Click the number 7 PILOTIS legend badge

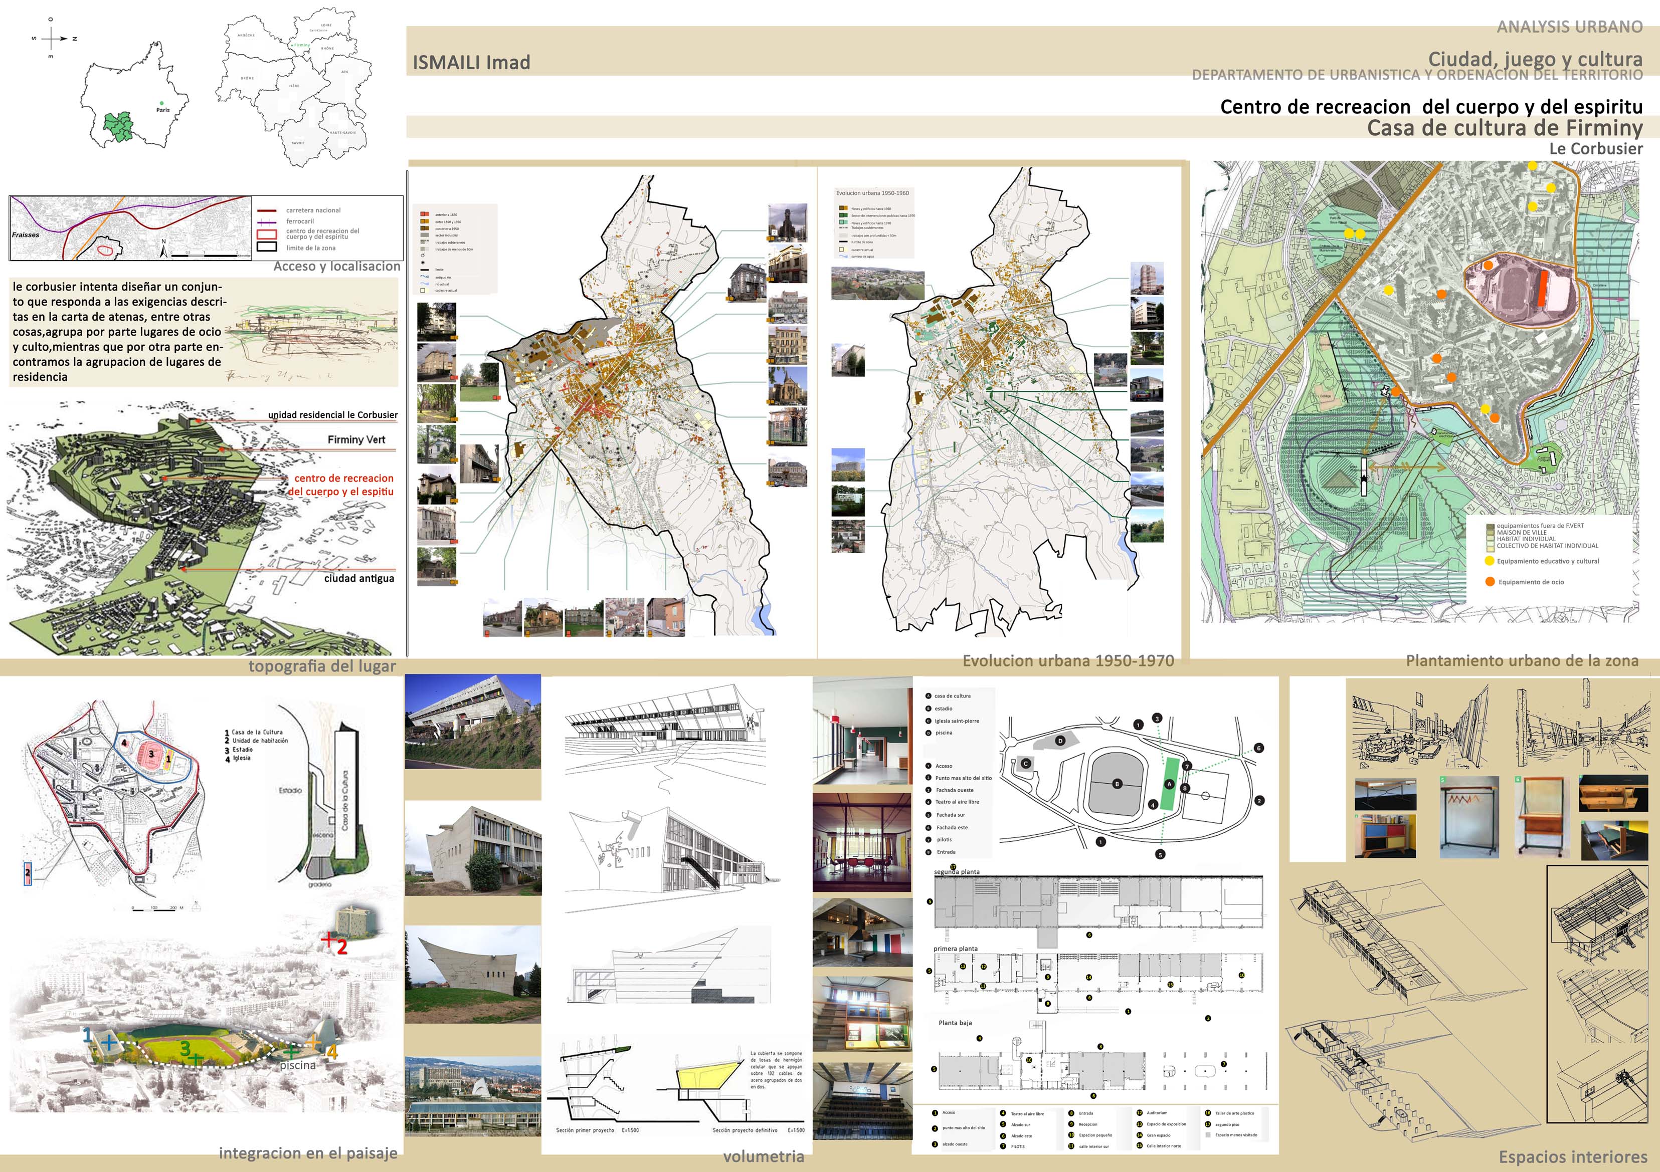click(1003, 1146)
